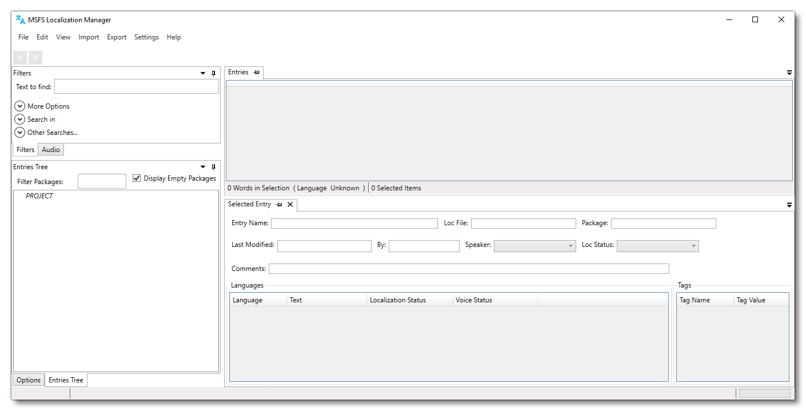
Task: Open the Entries panel window options icon
Action: [x=789, y=73]
